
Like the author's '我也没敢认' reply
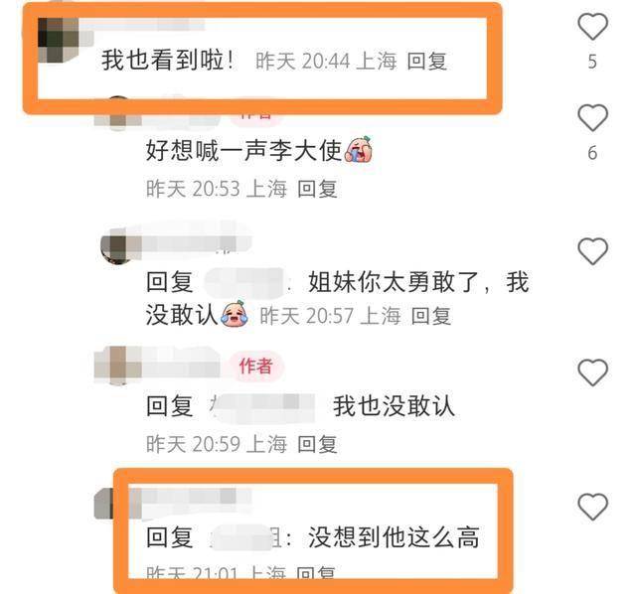point(592,372)
